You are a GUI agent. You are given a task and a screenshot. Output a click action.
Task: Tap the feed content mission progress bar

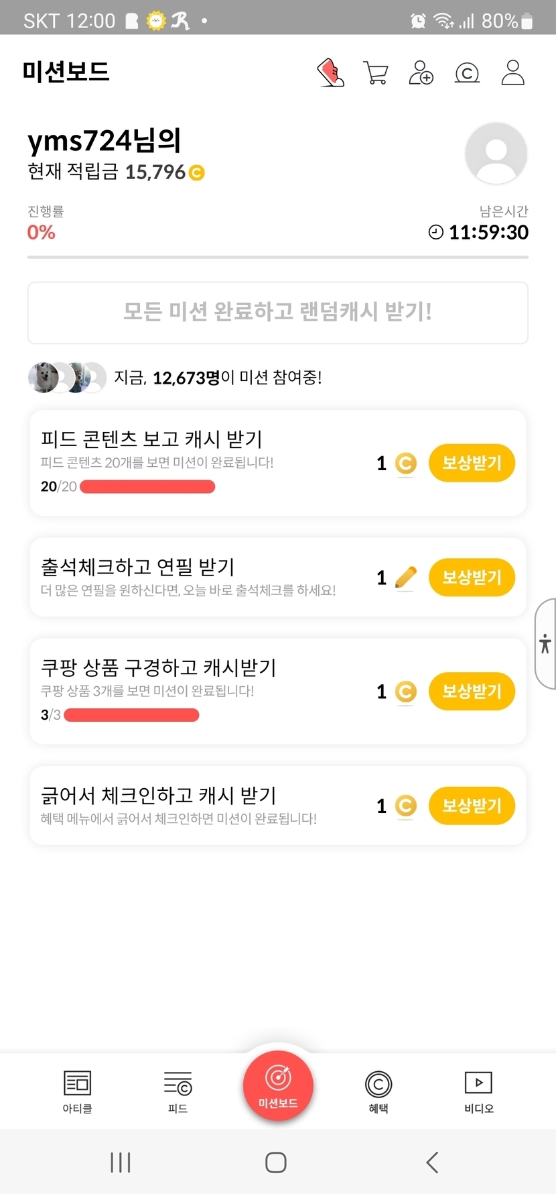pyautogui.click(x=147, y=487)
